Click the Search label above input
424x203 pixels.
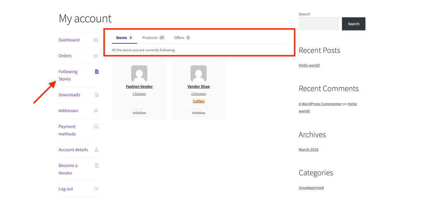coord(304,14)
